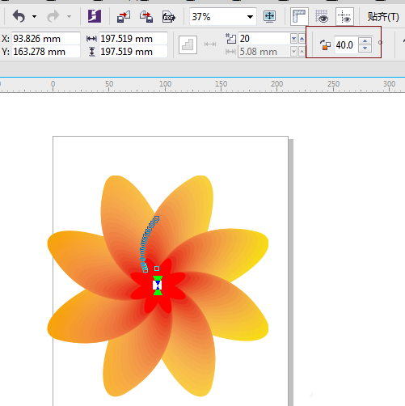
Task: Click the blend direction rotation icon
Action: pyautogui.click(x=325, y=45)
